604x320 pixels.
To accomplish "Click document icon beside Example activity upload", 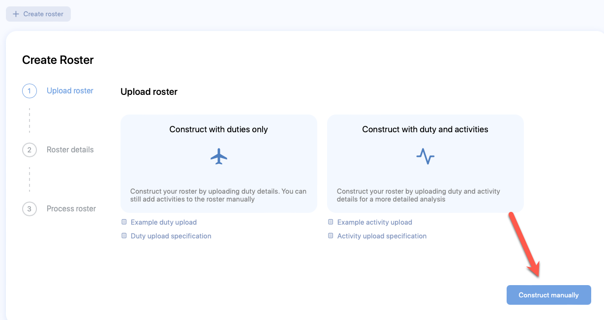I will pos(331,222).
